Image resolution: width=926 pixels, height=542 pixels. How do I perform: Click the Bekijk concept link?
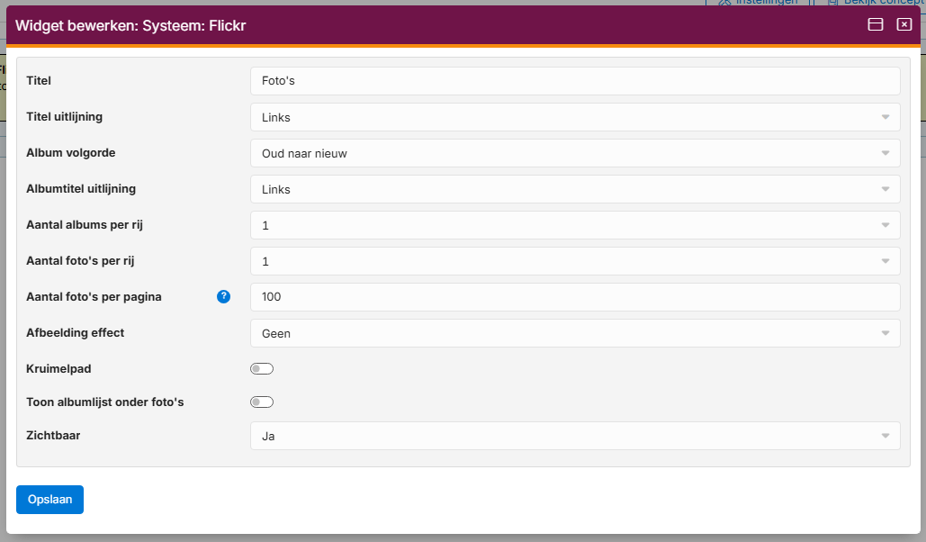pyautogui.click(x=882, y=3)
